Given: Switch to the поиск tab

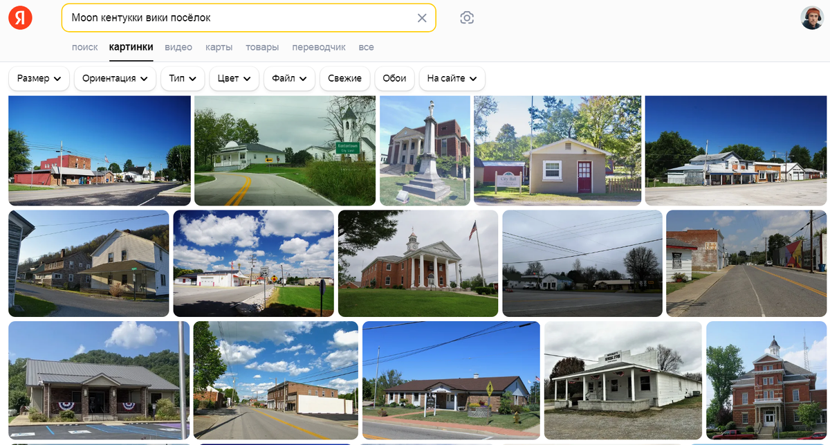Looking at the screenshot, I should point(85,47).
